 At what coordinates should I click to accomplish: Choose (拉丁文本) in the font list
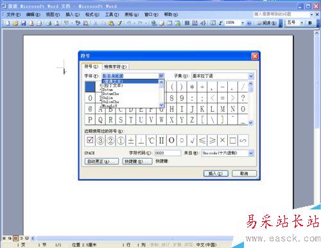(130, 85)
